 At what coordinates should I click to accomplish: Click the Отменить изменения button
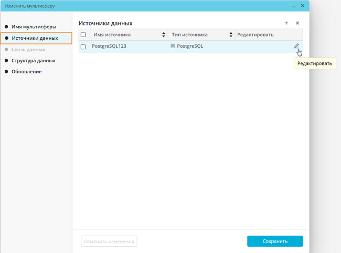(x=109, y=241)
